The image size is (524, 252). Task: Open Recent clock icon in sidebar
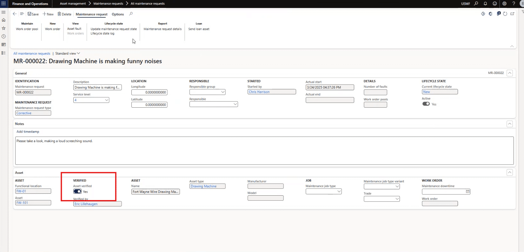pos(4,36)
